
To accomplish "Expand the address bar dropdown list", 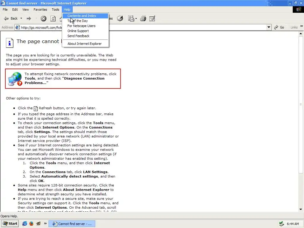I will (x=269, y=27).
